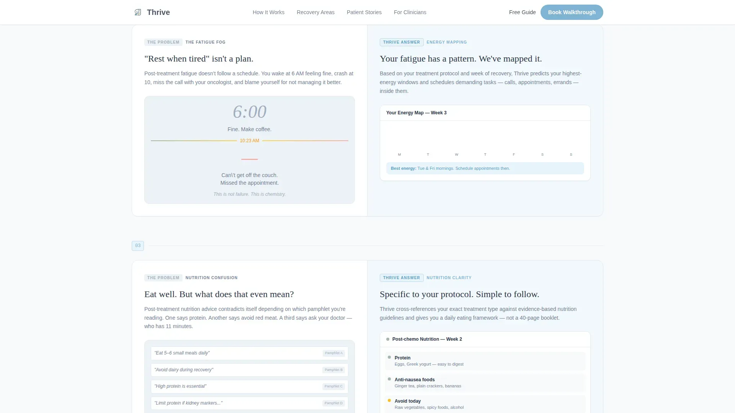
Task: Click the Pamphlet D tag
Action: [x=333, y=403]
